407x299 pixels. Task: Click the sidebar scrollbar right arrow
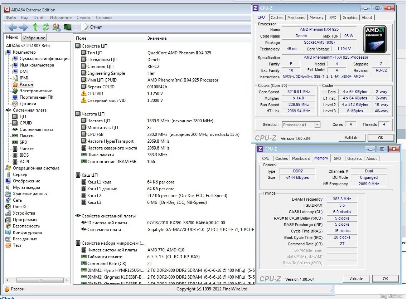click(x=67, y=280)
